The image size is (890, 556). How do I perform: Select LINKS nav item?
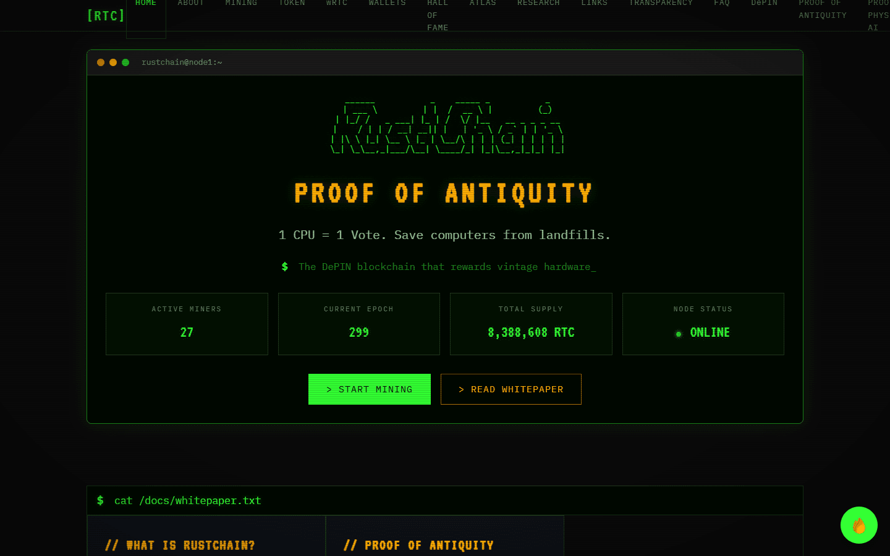point(594,3)
